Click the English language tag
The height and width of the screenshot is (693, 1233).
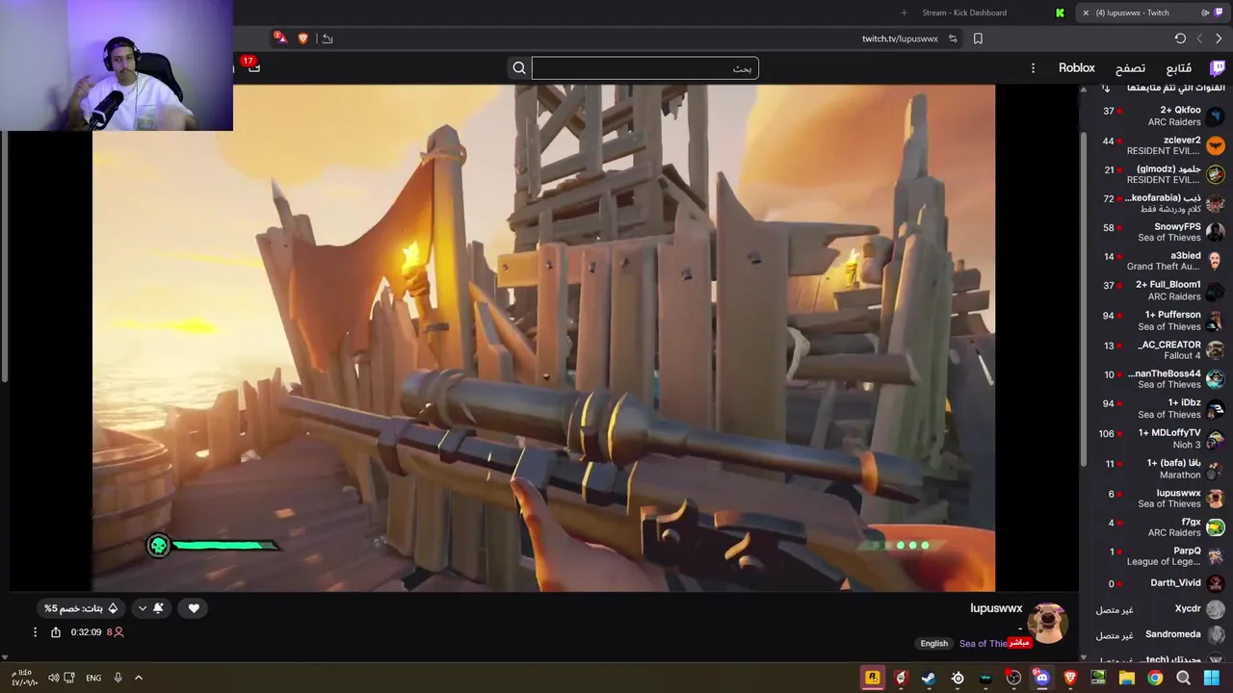(933, 644)
